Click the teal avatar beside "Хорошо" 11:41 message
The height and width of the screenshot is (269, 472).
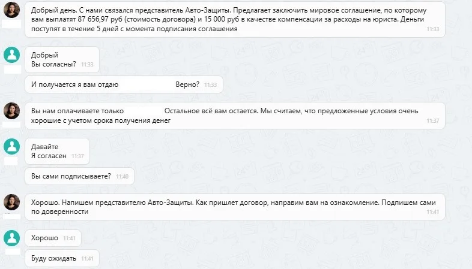point(13,238)
